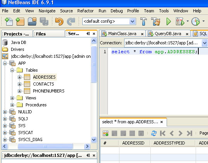208x163 pixels.
Task: Select the CONTACTS table
Action: 44,84
